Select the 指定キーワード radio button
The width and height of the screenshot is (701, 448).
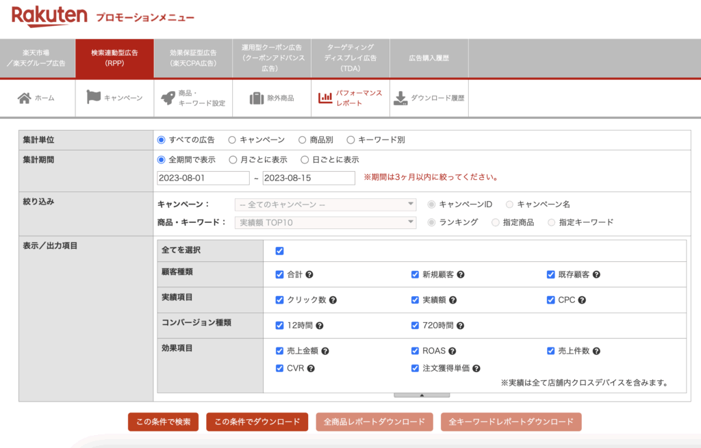[552, 222]
